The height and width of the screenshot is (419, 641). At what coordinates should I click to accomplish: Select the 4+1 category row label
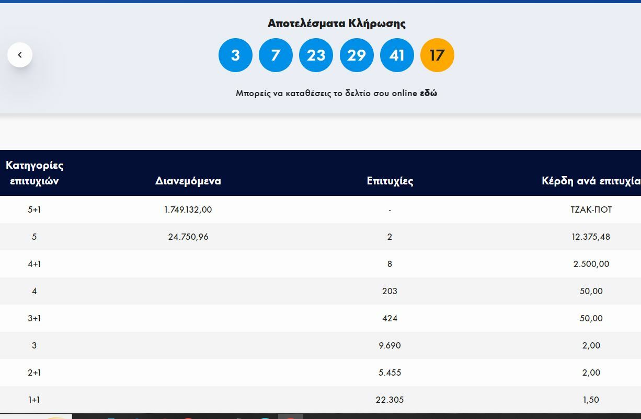35,264
